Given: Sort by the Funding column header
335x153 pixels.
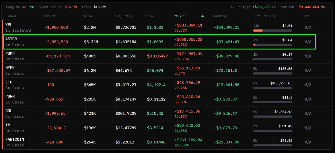Looking at the screenshot, I should [x=220, y=16].
